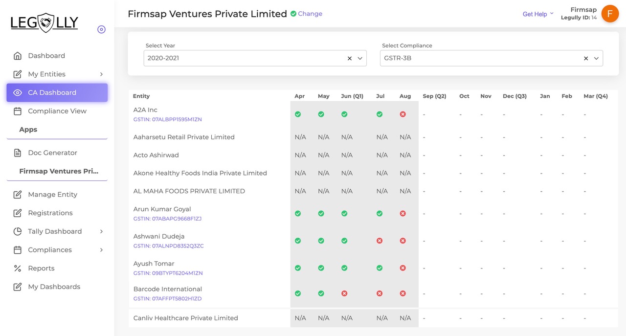Click the Manage Entity edit icon
The width and height of the screenshot is (626, 336).
pos(18,195)
